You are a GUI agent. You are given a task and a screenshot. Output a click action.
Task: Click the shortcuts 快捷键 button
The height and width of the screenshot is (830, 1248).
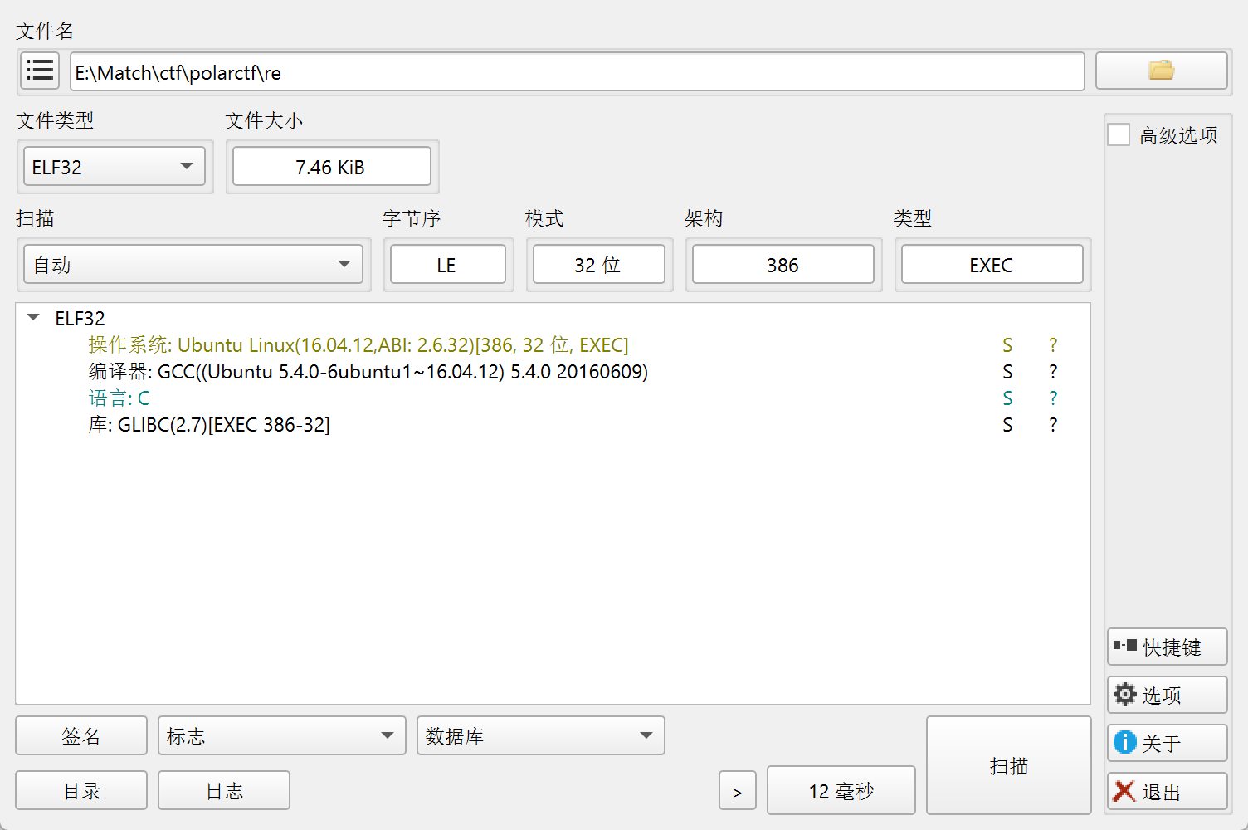point(1167,647)
